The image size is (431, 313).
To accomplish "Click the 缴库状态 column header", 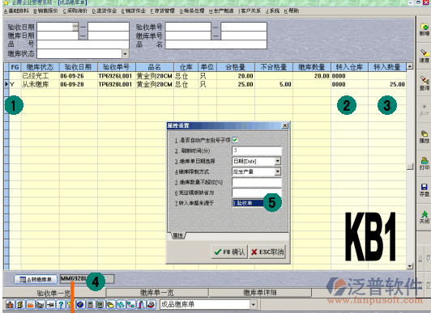I will [x=41, y=67].
